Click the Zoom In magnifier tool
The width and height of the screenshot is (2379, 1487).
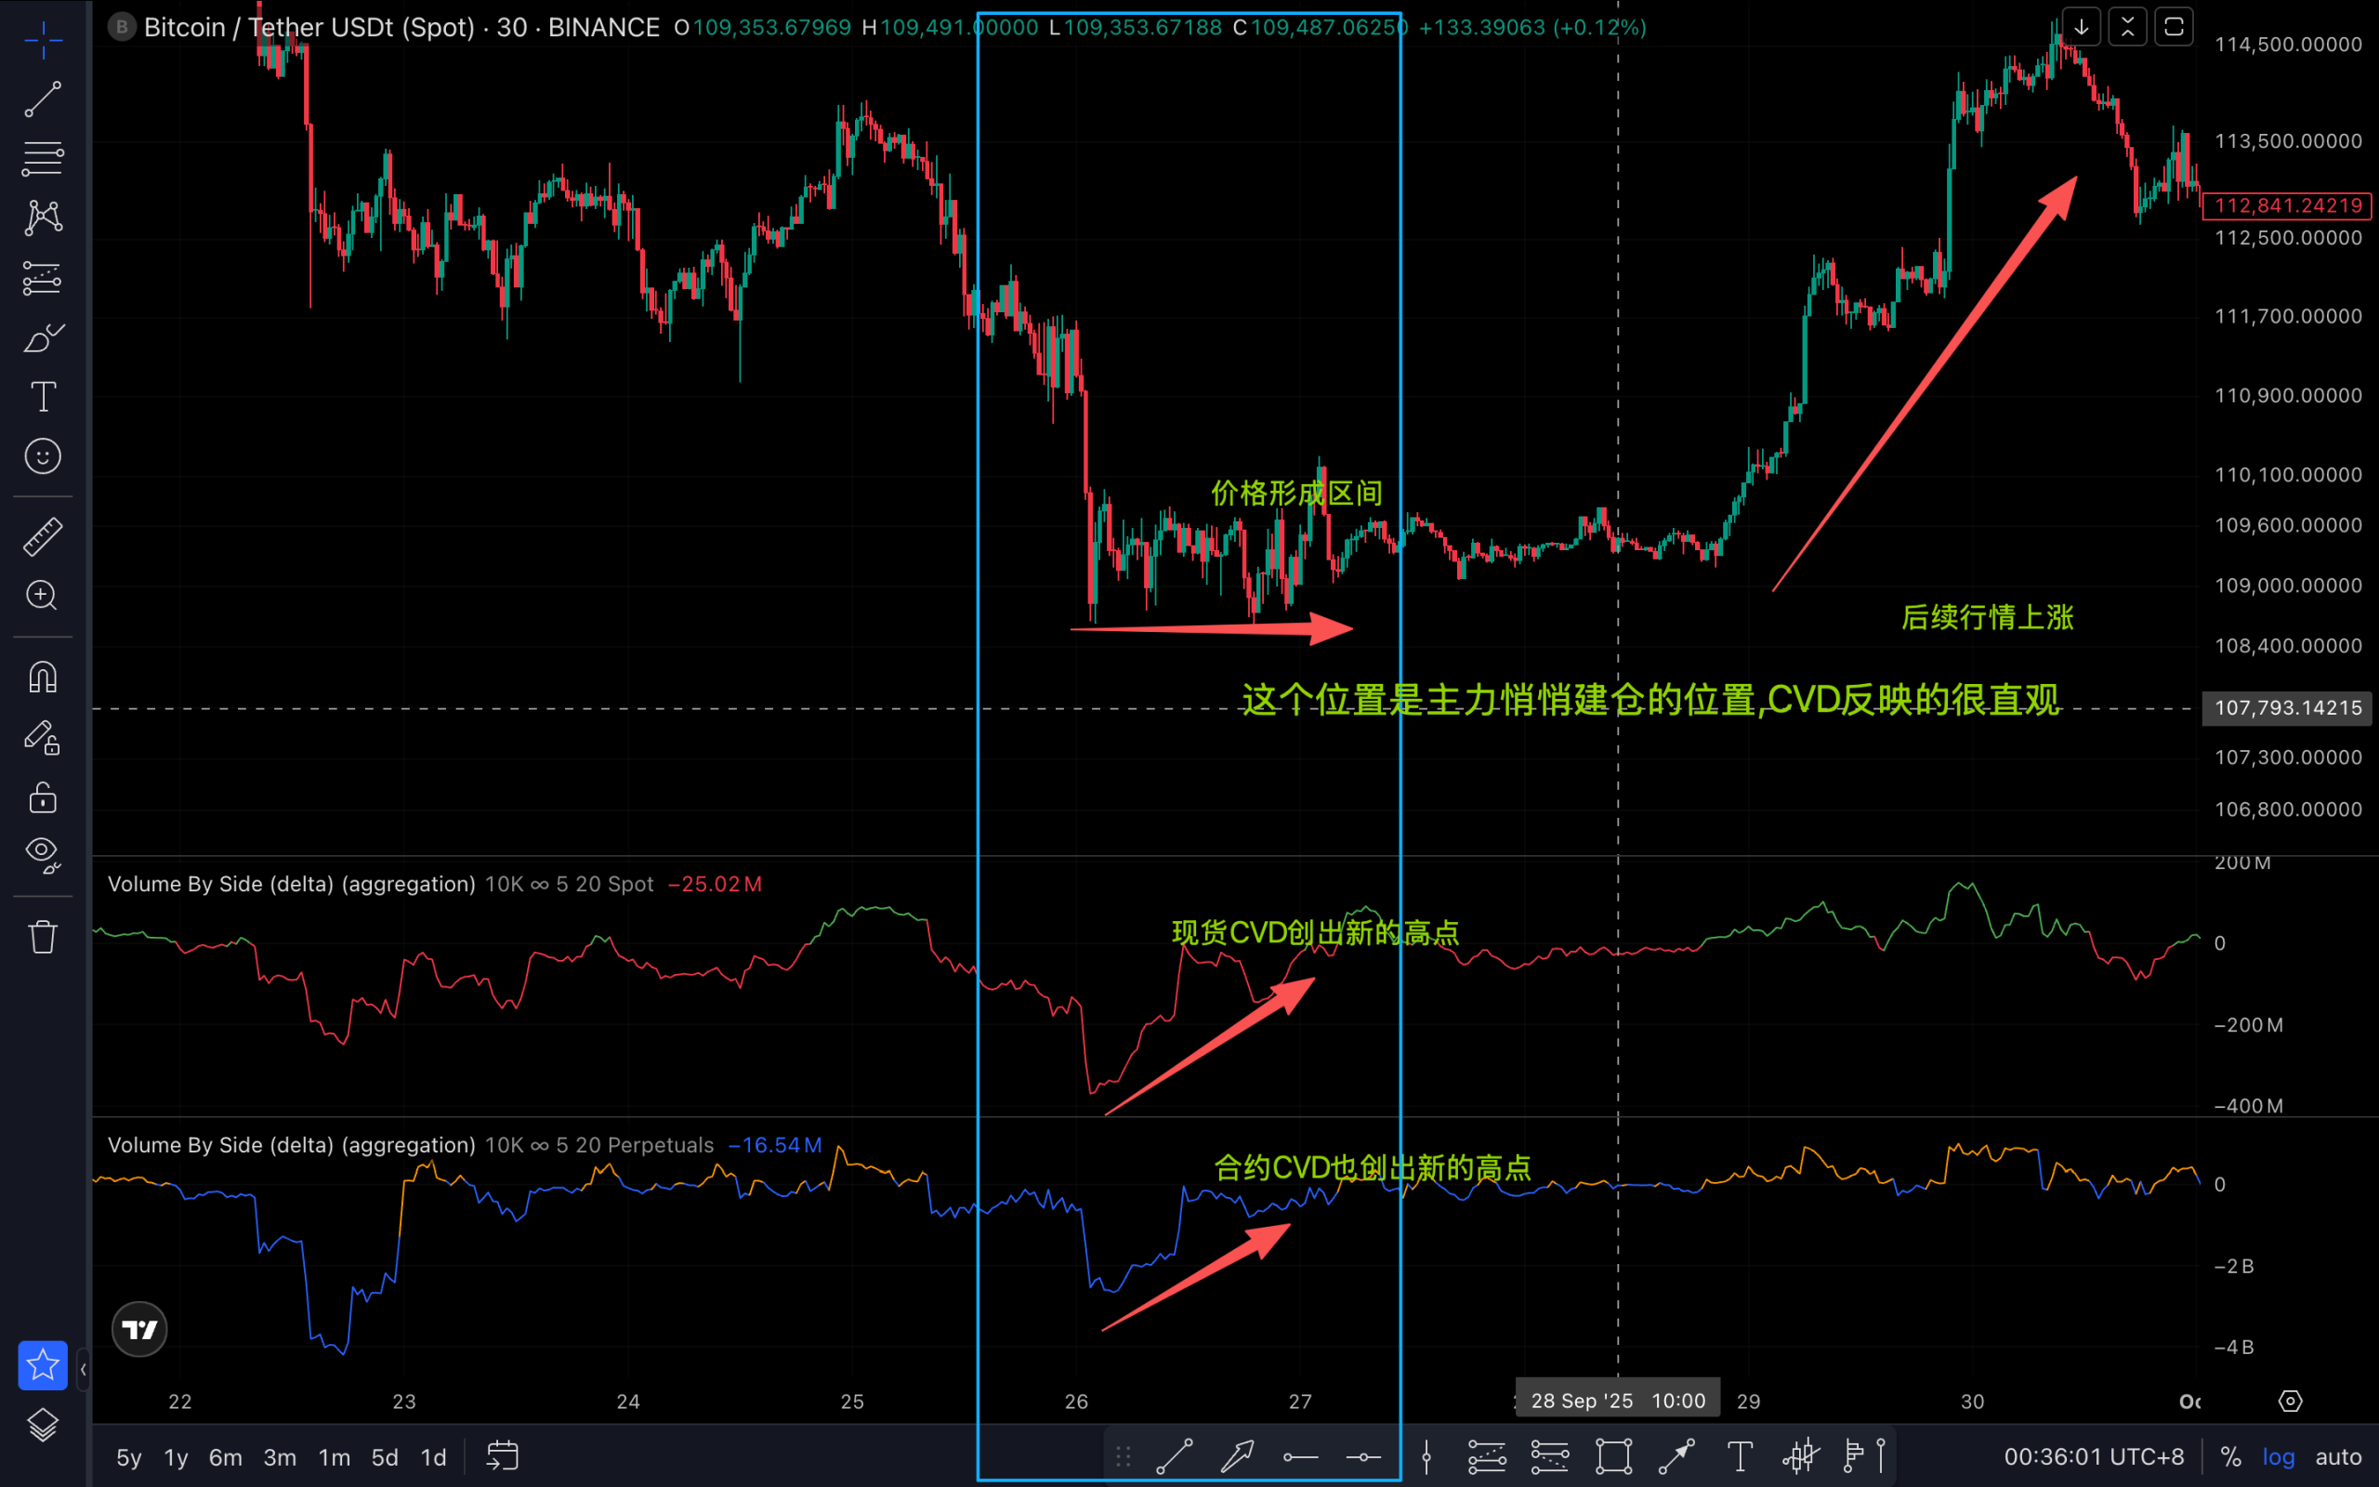tap(42, 596)
